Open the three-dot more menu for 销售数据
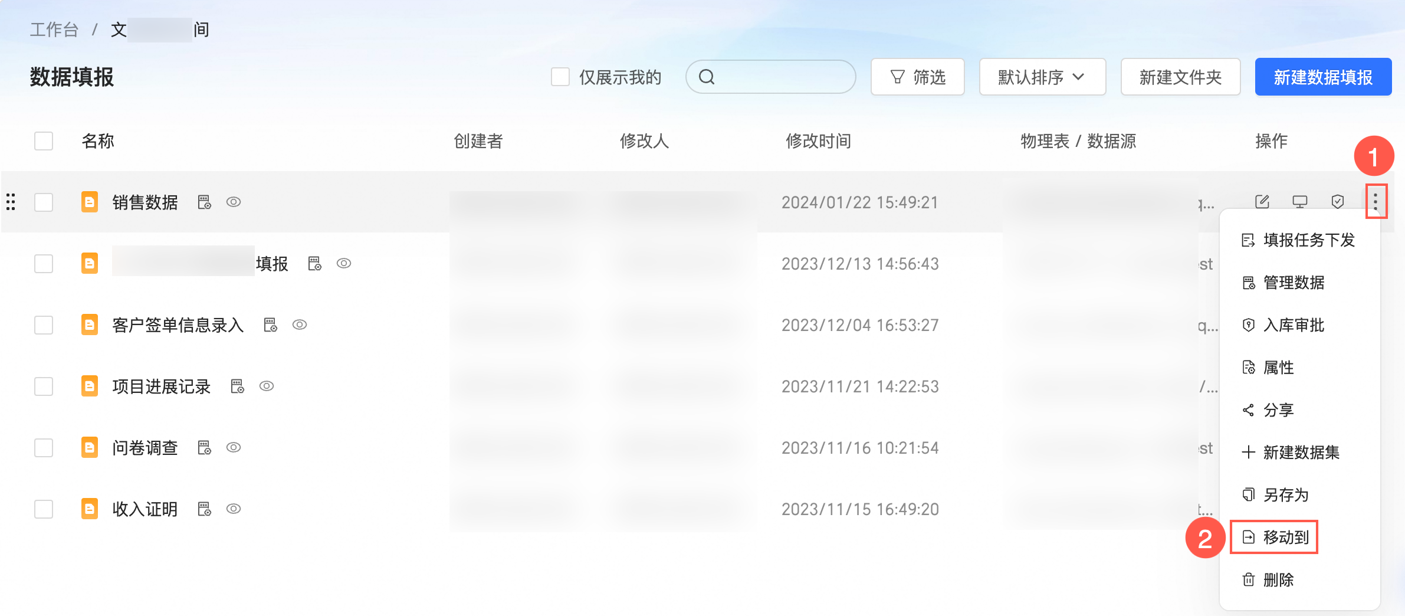 (x=1376, y=202)
